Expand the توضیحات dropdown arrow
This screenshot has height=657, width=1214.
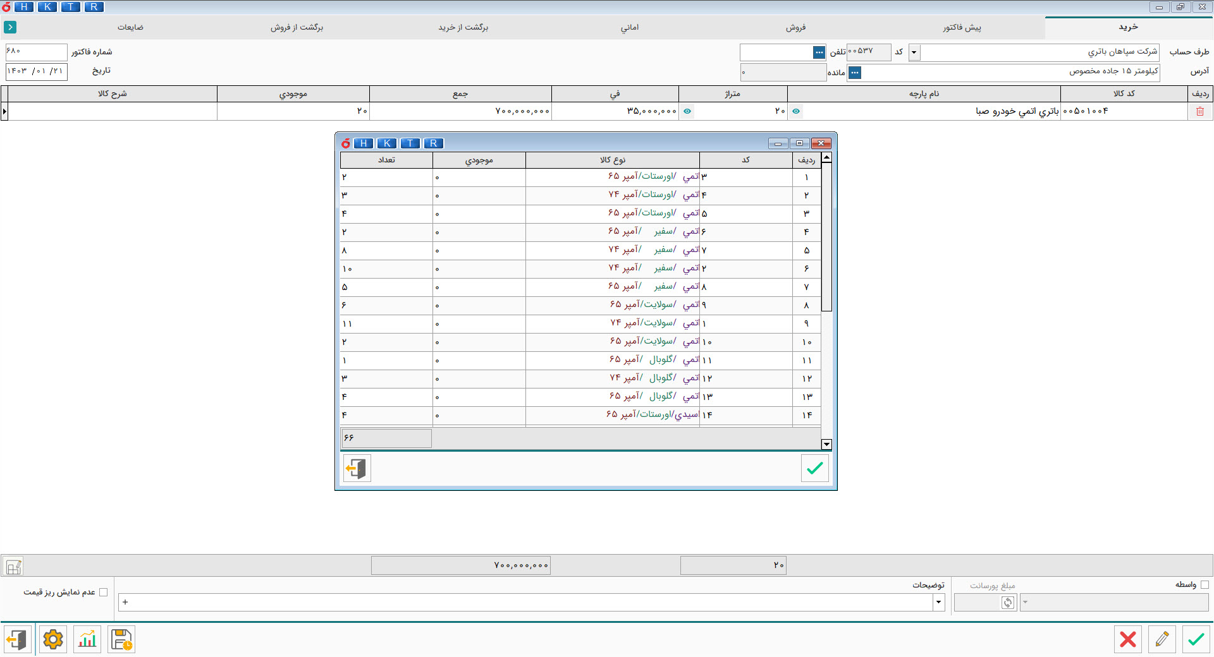938,603
